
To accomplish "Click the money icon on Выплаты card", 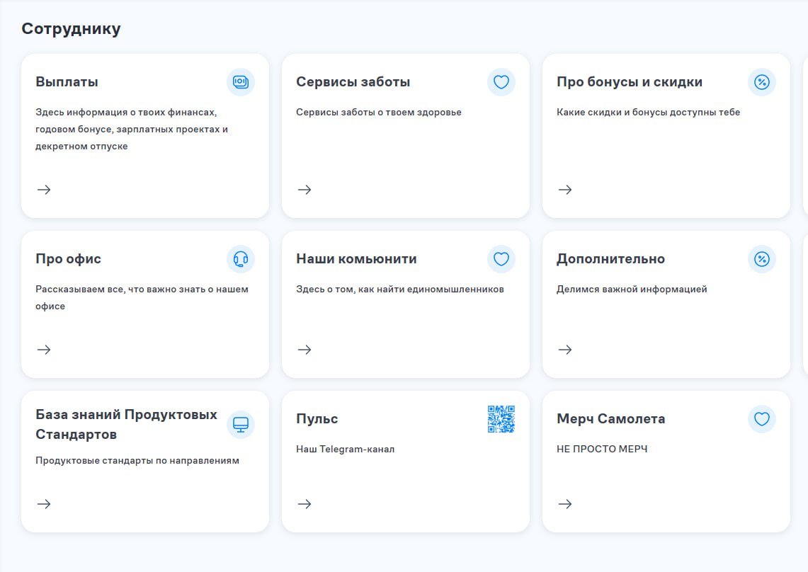I will pos(241,82).
